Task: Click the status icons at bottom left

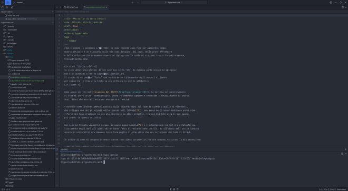Action: (x=6, y=189)
